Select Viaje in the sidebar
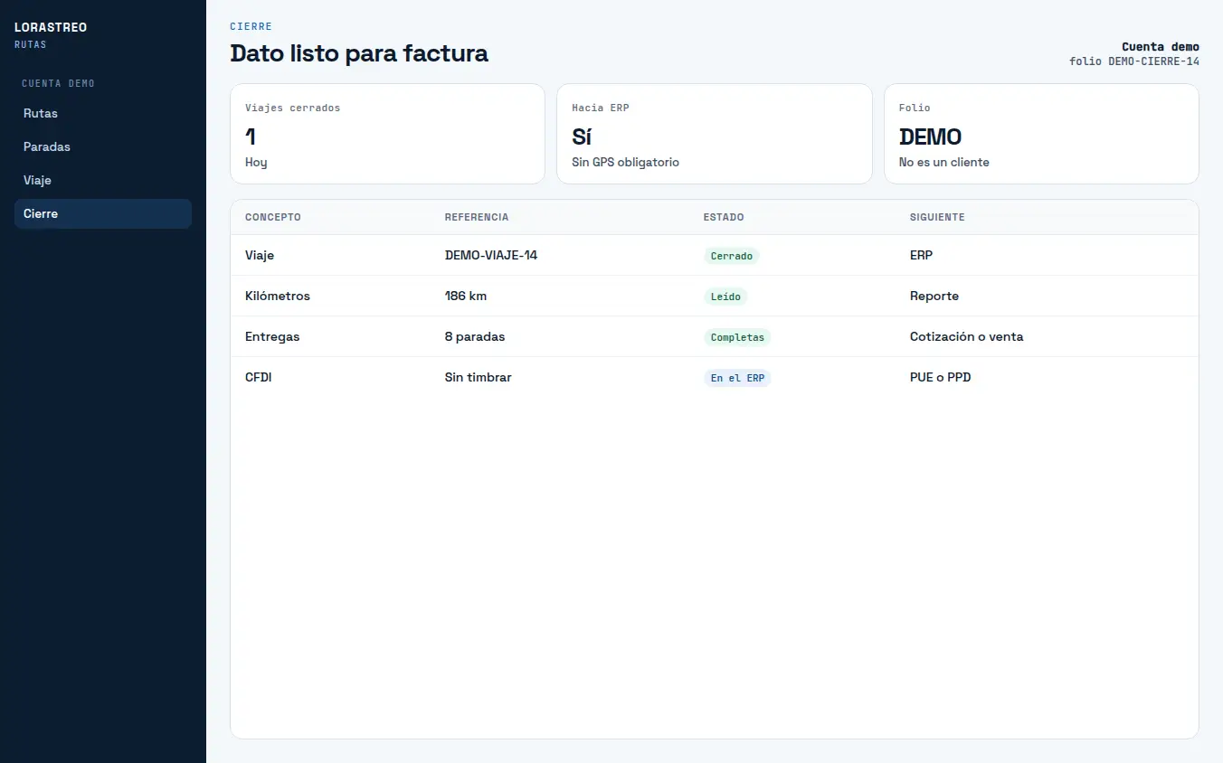This screenshot has width=1223, height=763. pos(103,180)
